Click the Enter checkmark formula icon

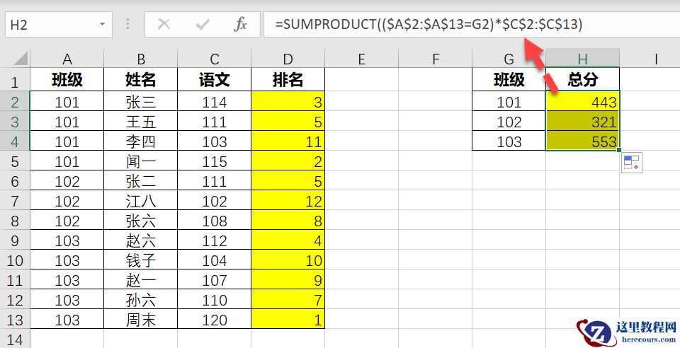[x=203, y=25]
